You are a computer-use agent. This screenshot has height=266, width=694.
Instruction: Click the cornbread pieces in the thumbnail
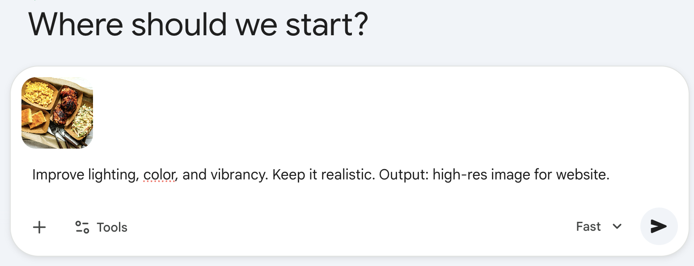click(34, 118)
